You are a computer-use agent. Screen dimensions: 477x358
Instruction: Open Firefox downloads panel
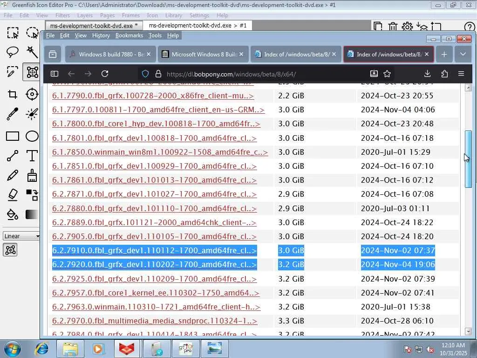[x=427, y=74]
